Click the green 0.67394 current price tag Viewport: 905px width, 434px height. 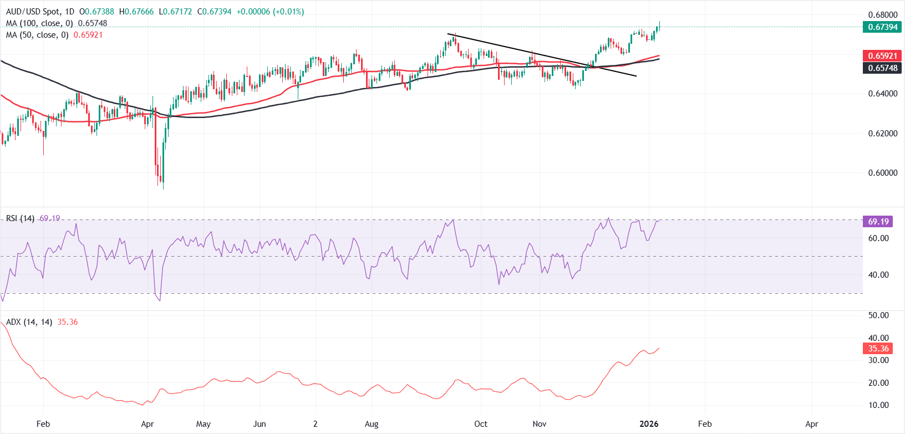[882, 27]
